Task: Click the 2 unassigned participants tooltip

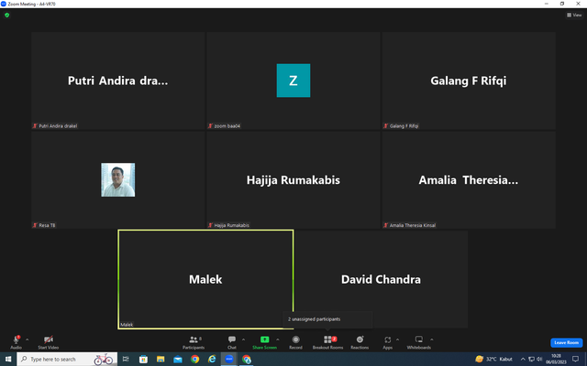Action: pyautogui.click(x=327, y=319)
